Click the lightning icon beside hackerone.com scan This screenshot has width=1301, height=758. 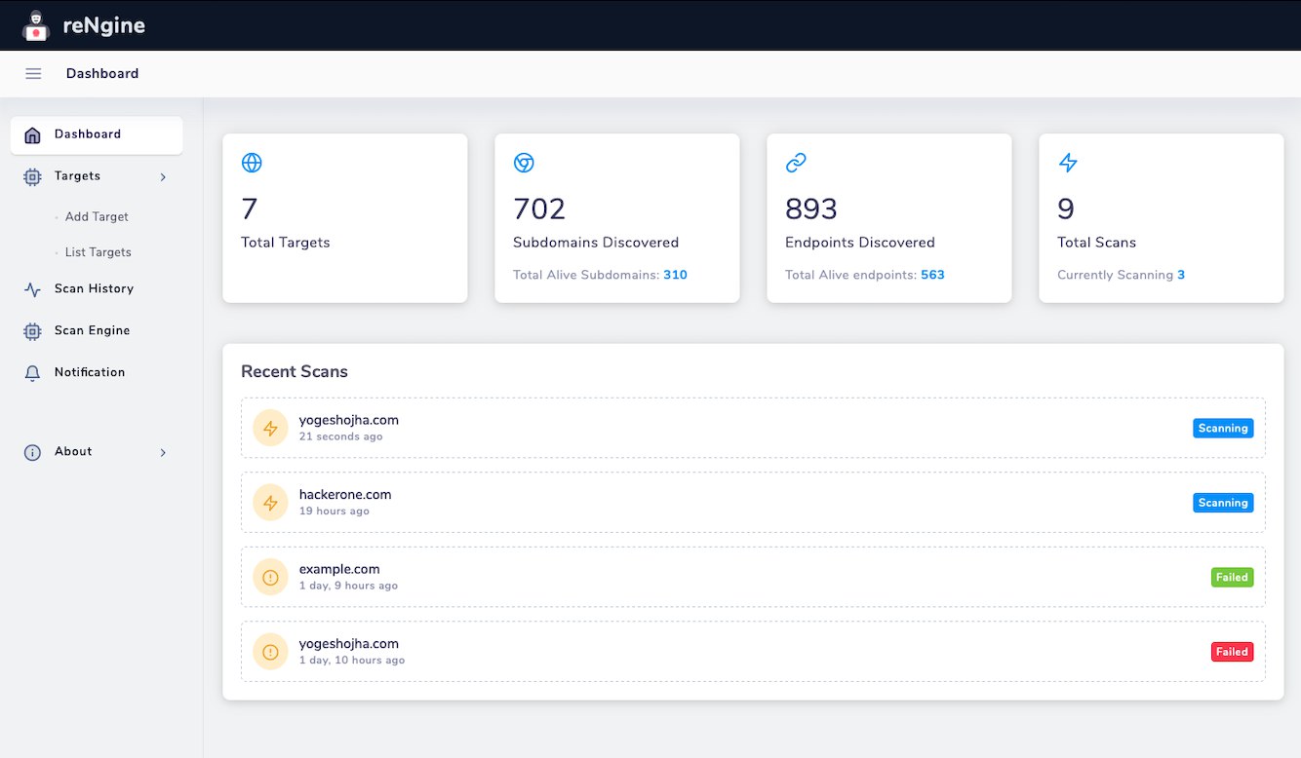271,503
